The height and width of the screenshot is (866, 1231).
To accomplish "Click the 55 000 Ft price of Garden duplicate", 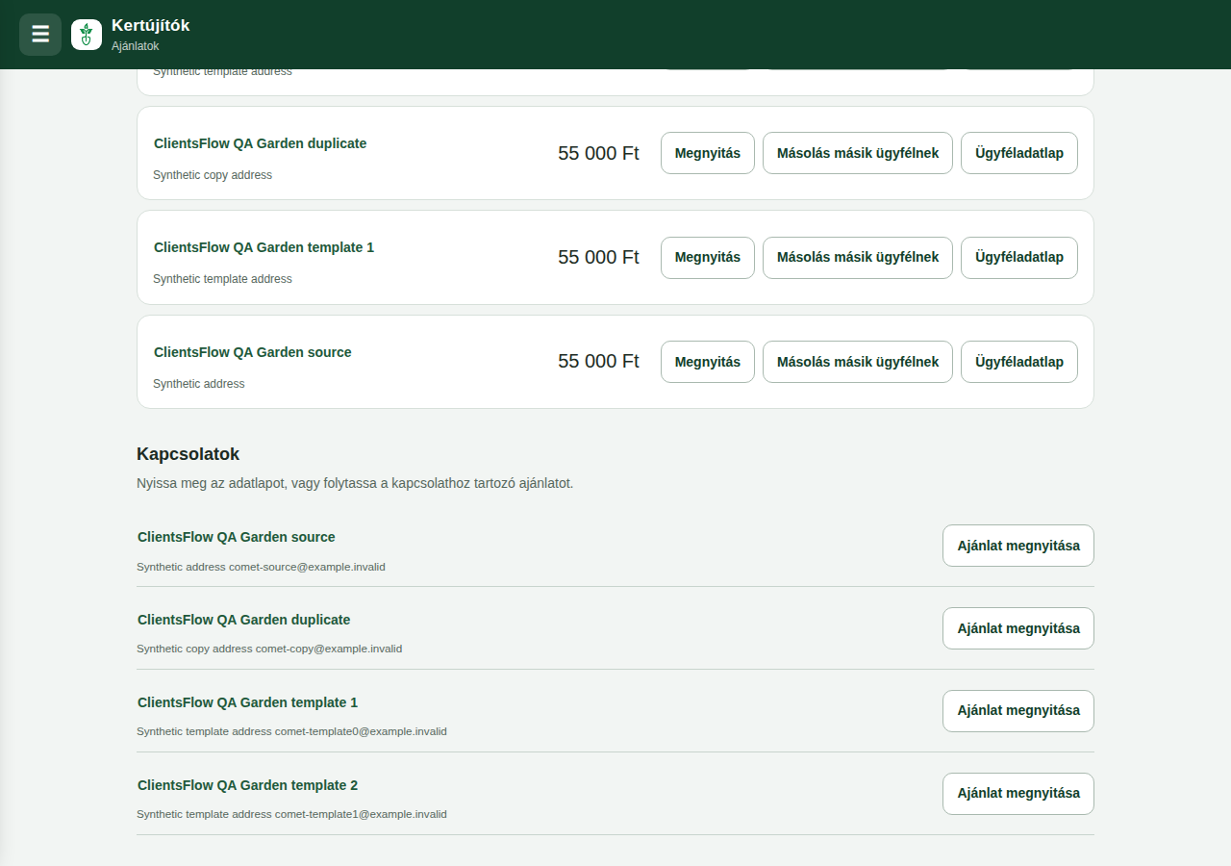I will point(598,153).
